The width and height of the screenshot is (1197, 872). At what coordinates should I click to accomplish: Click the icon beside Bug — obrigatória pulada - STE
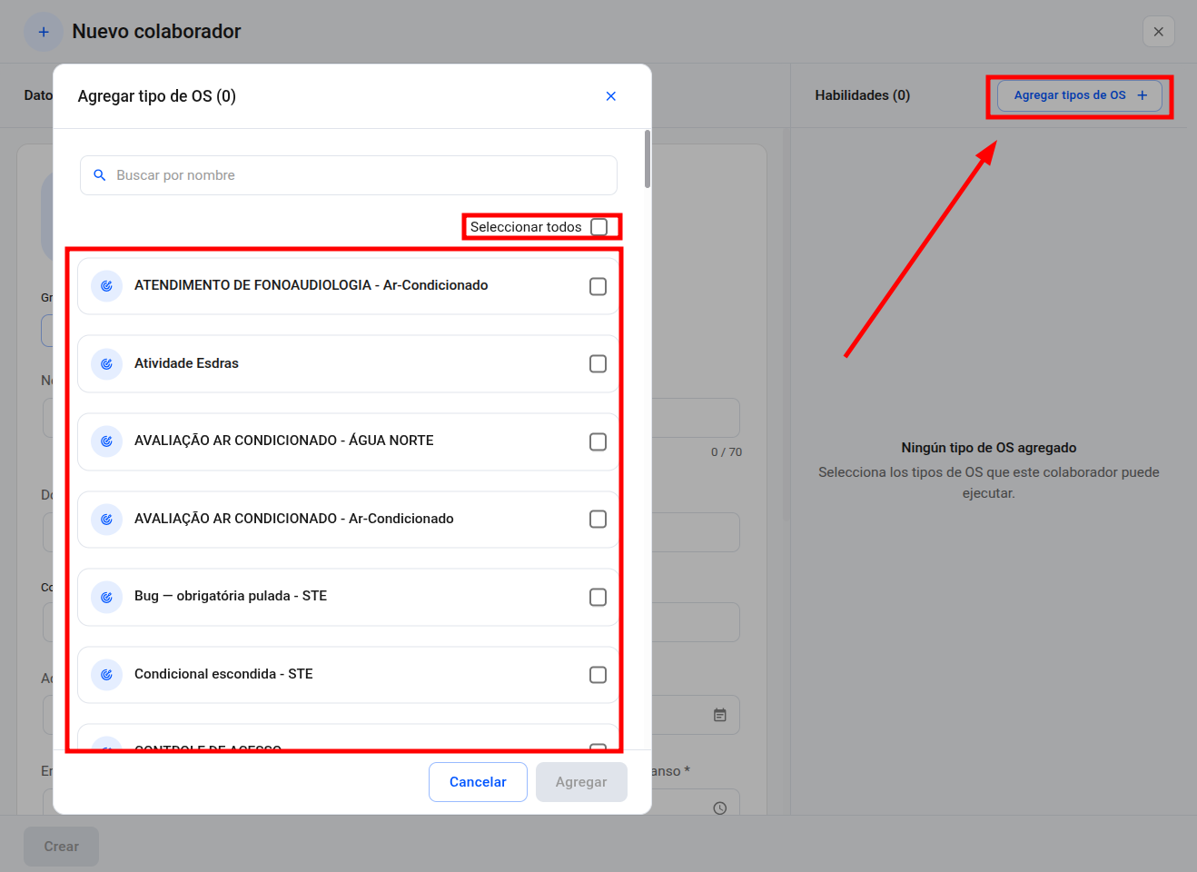[x=106, y=597]
